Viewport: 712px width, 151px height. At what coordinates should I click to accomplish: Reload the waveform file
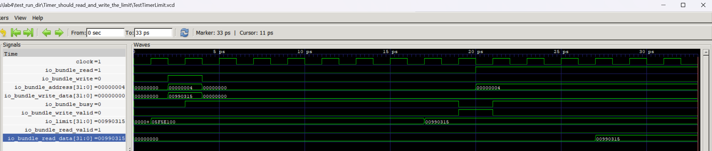[184, 33]
